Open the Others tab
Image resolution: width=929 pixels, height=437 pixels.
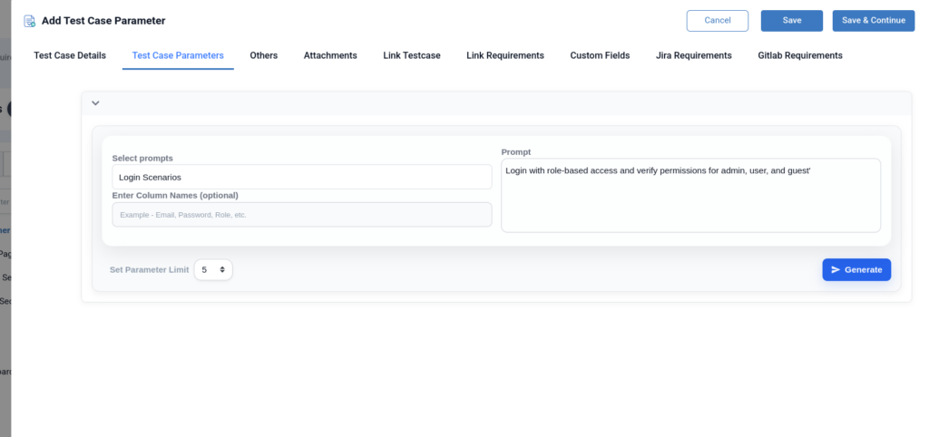click(x=263, y=55)
